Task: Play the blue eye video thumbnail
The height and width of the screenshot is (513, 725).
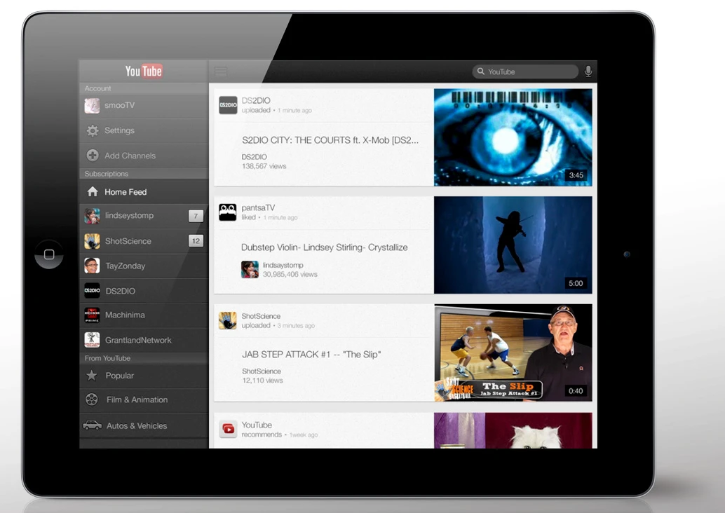Action: coord(513,137)
